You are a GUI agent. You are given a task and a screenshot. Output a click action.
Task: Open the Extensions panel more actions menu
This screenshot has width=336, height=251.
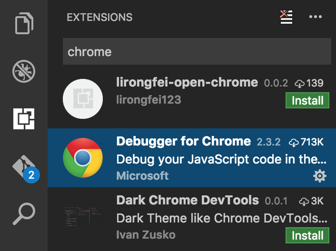coord(316,17)
